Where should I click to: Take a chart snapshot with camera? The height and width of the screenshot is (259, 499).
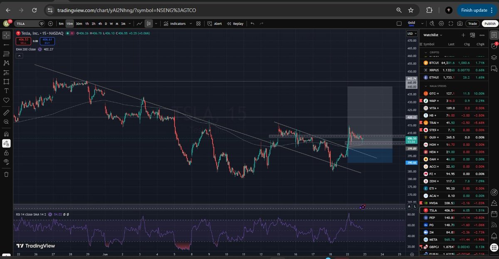460,24
